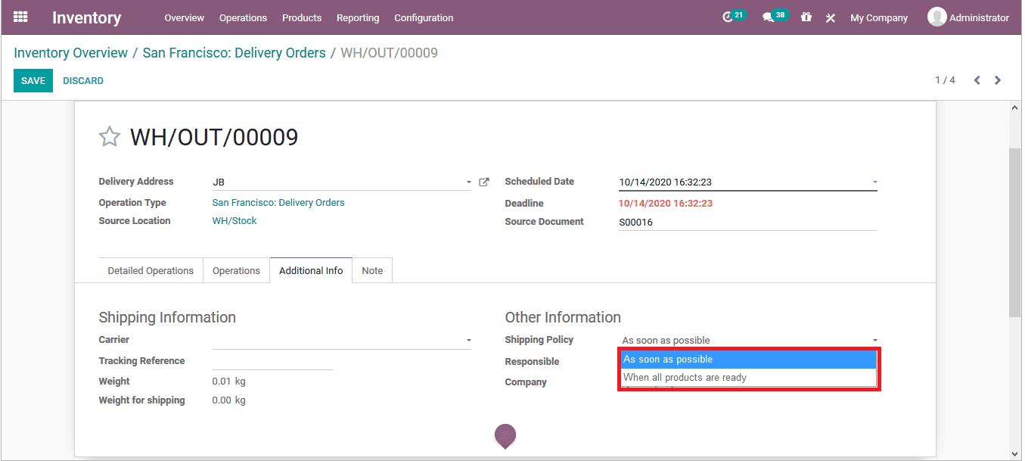Click My Company switcher
The height and width of the screenshot is (461, 1025).
(879, 17)
